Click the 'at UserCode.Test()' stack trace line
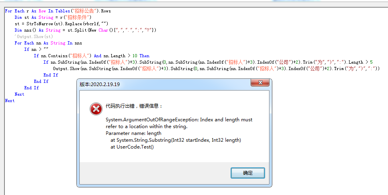 click(132, 147)
